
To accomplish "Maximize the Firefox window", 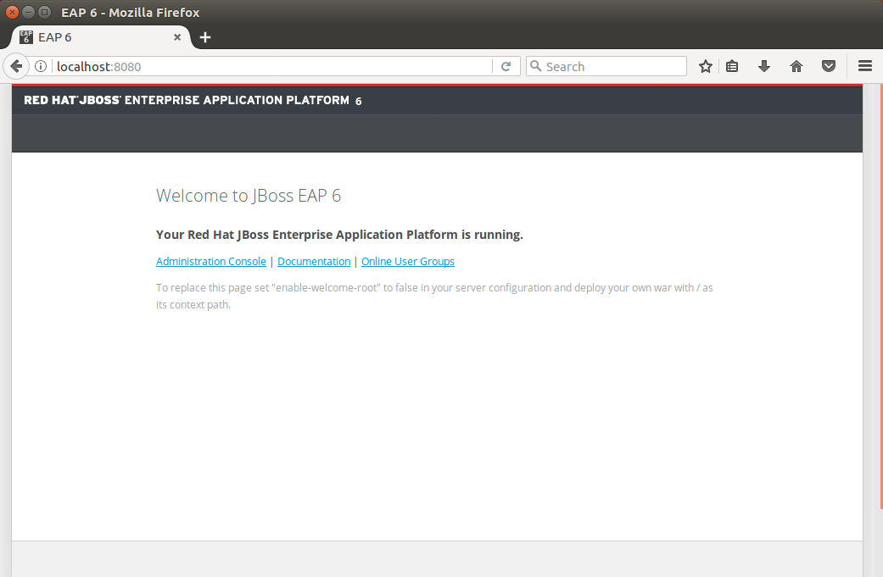I will click(44, 13).
